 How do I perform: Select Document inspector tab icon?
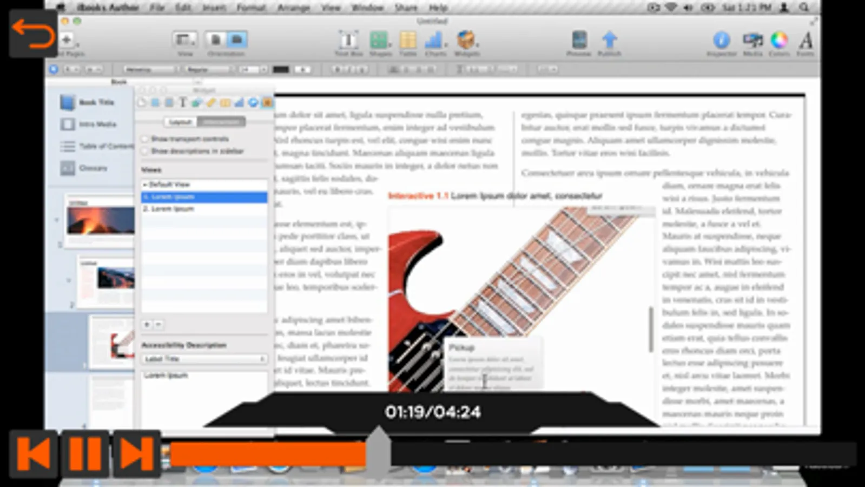pyautogui.click(x=142, y=102)
